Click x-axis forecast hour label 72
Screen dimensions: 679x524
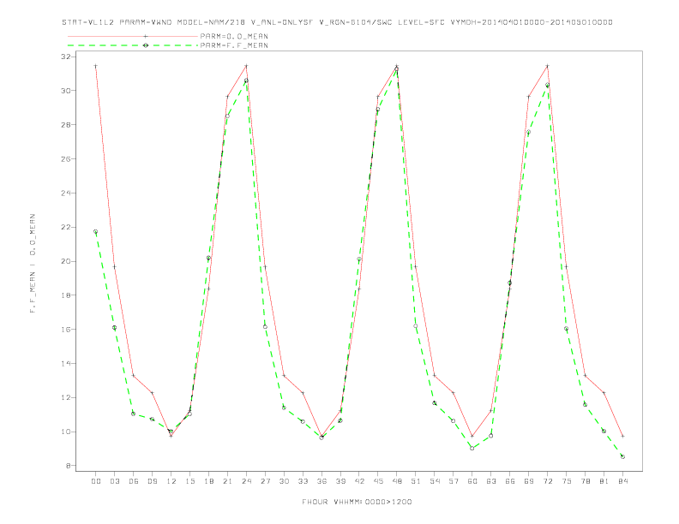[x=547, y=481]
